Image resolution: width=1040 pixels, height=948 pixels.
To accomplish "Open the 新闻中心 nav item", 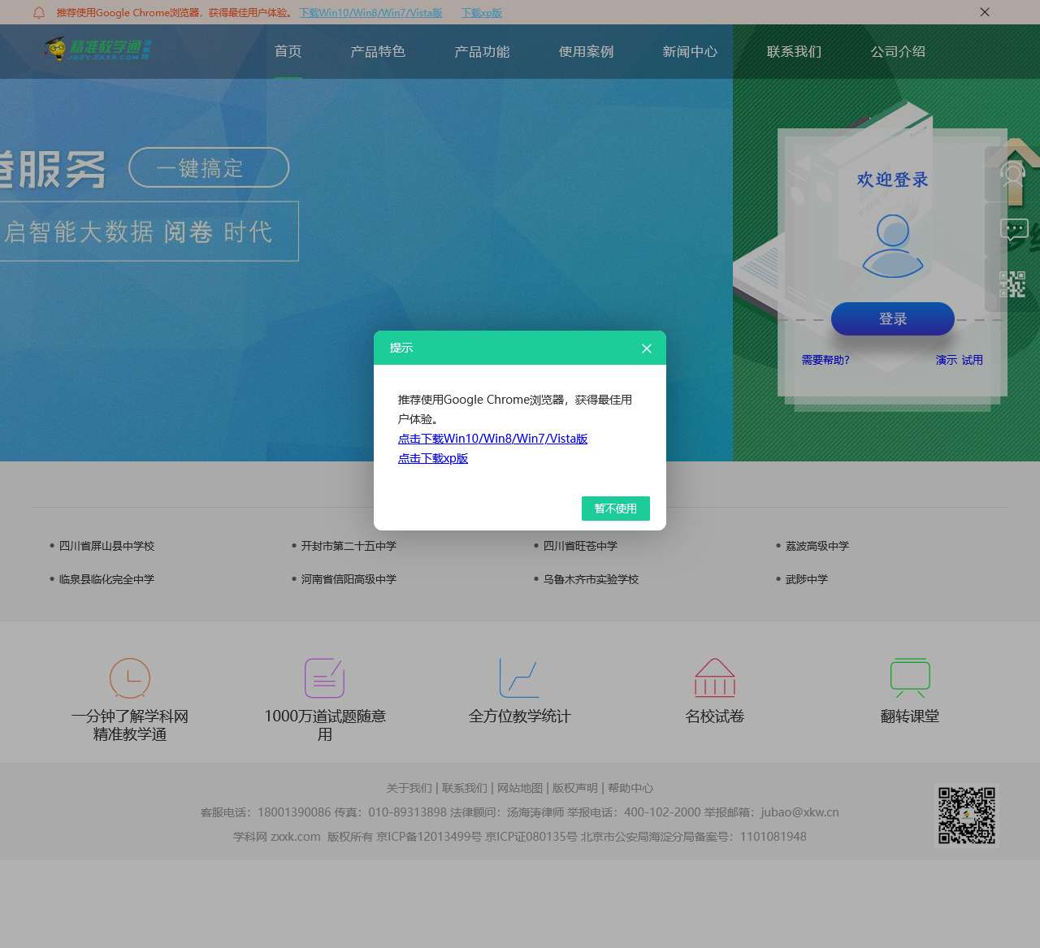I will tap(690, 51).
